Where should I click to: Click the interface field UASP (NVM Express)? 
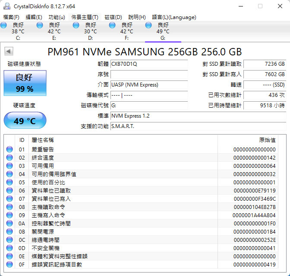(x=149, y=85)
